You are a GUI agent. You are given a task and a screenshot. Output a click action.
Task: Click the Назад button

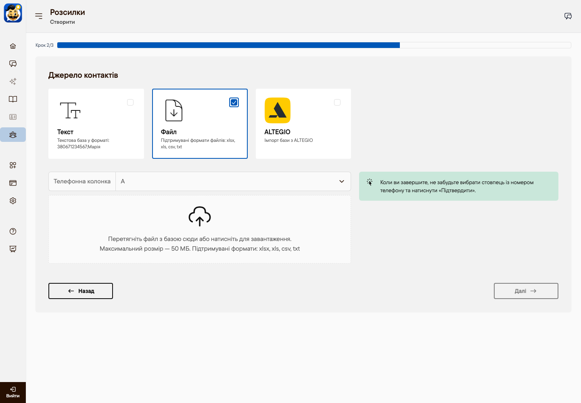(x=81, y=291)
